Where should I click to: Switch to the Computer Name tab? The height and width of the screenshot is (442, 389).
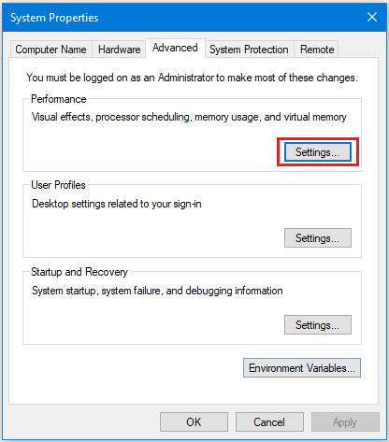tap(51, 50)
